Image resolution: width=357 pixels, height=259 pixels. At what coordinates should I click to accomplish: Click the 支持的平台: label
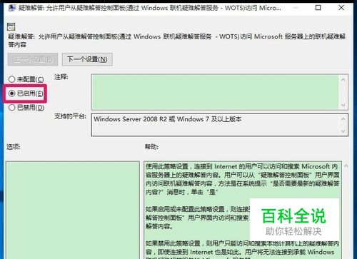pos(70,116)
